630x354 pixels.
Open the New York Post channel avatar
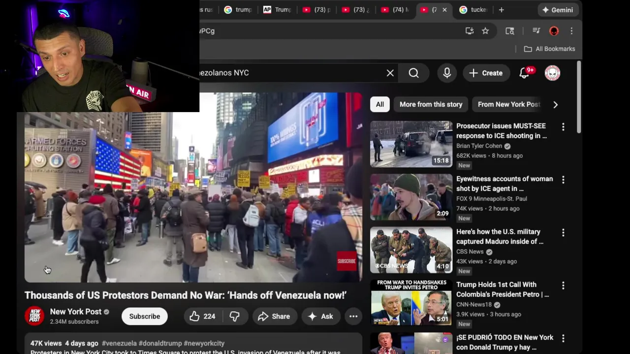34,316
